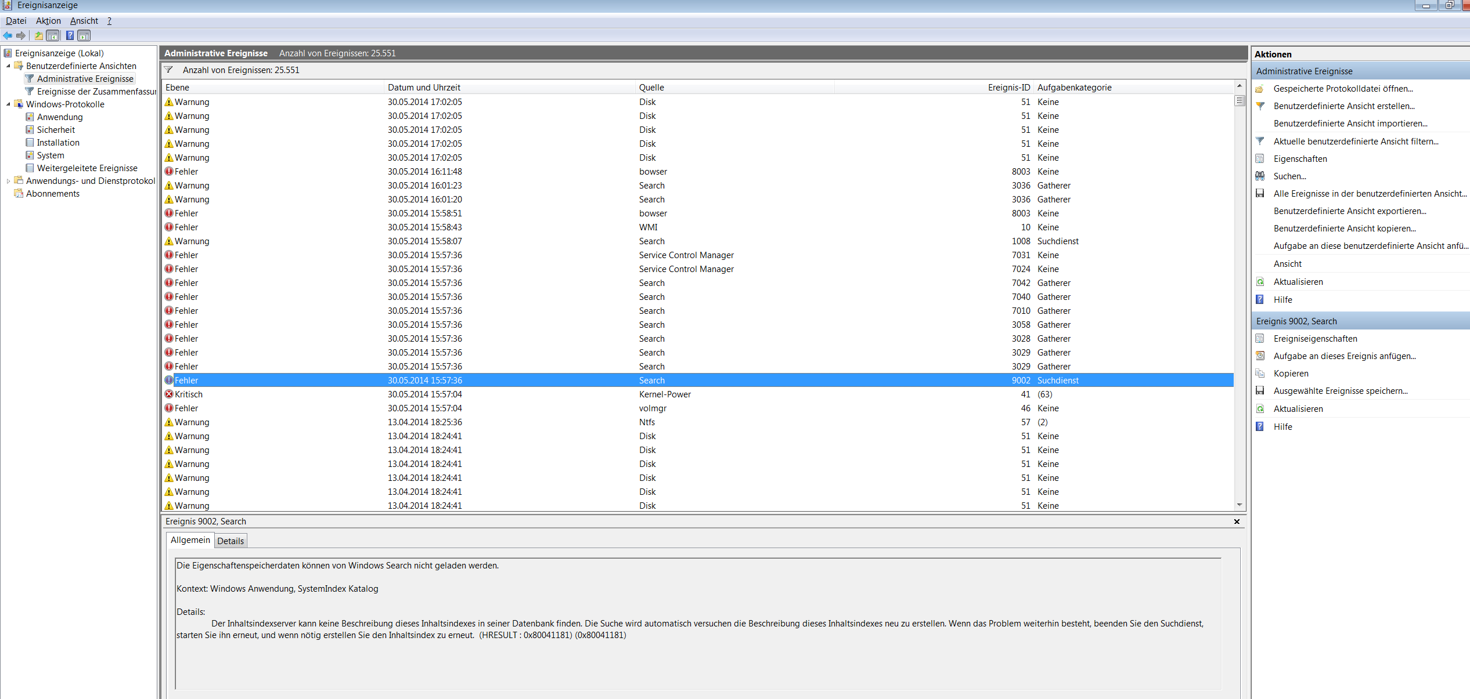Viewport: 1470px width, 699px height.
Task: Select the System log in tree
Action: coord(51,155)
